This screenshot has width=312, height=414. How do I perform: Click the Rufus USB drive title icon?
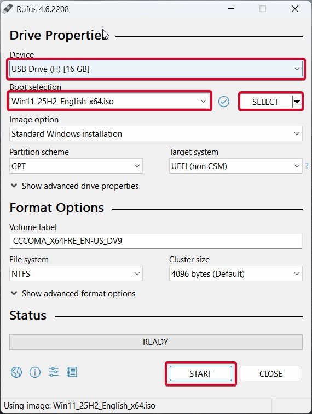pyautogui.click(x=7, y=9)
